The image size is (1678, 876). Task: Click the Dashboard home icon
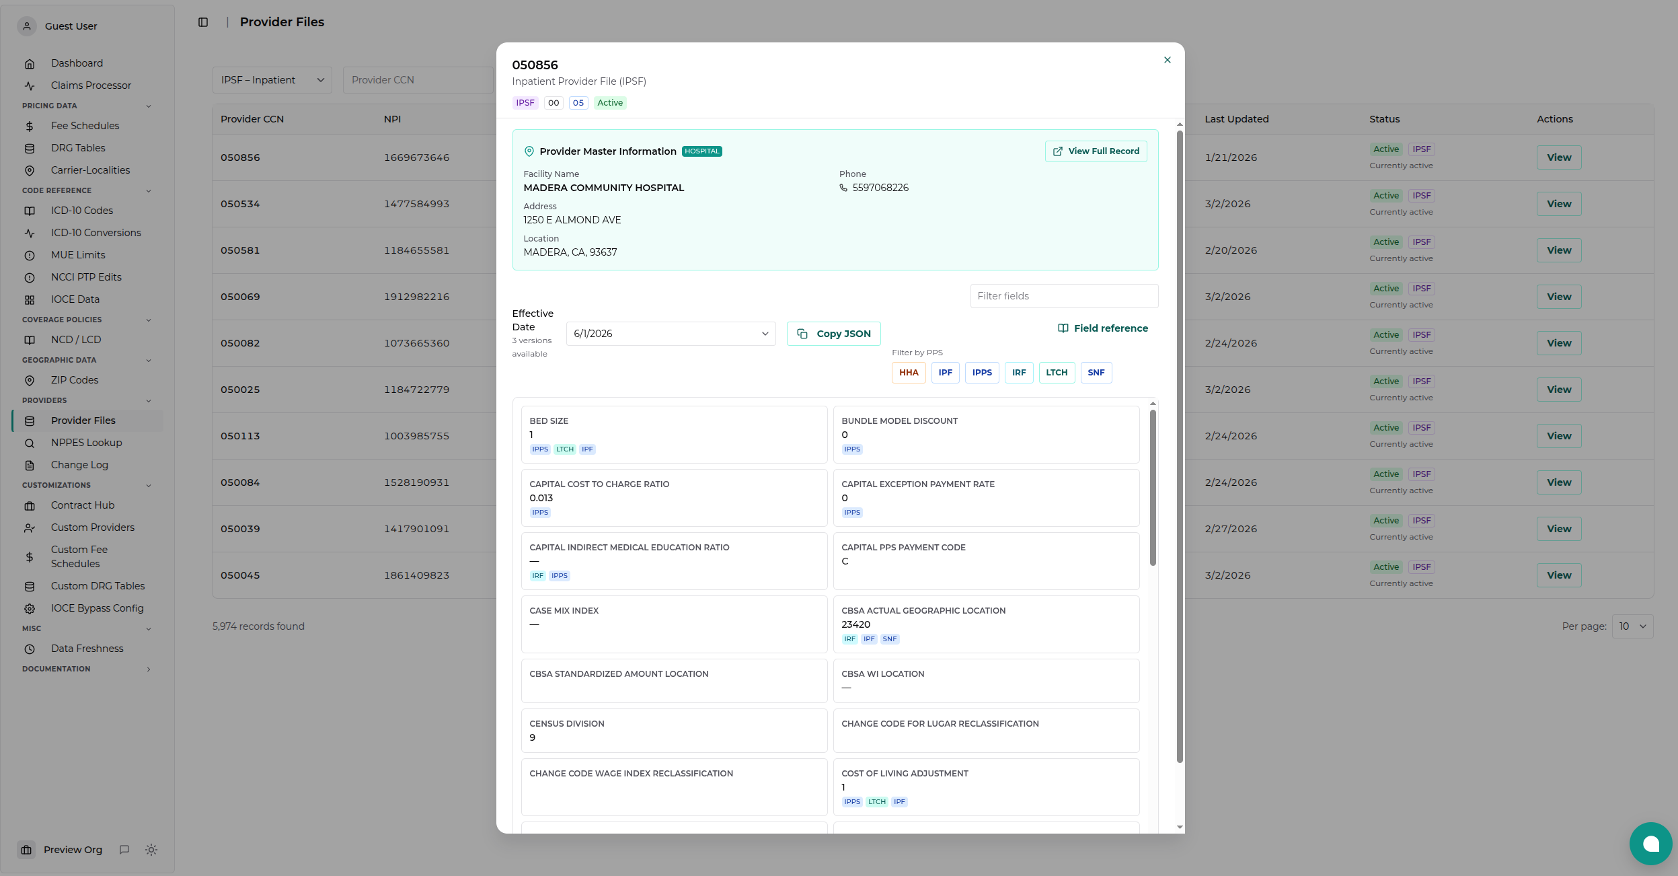(x=30, y=64)
